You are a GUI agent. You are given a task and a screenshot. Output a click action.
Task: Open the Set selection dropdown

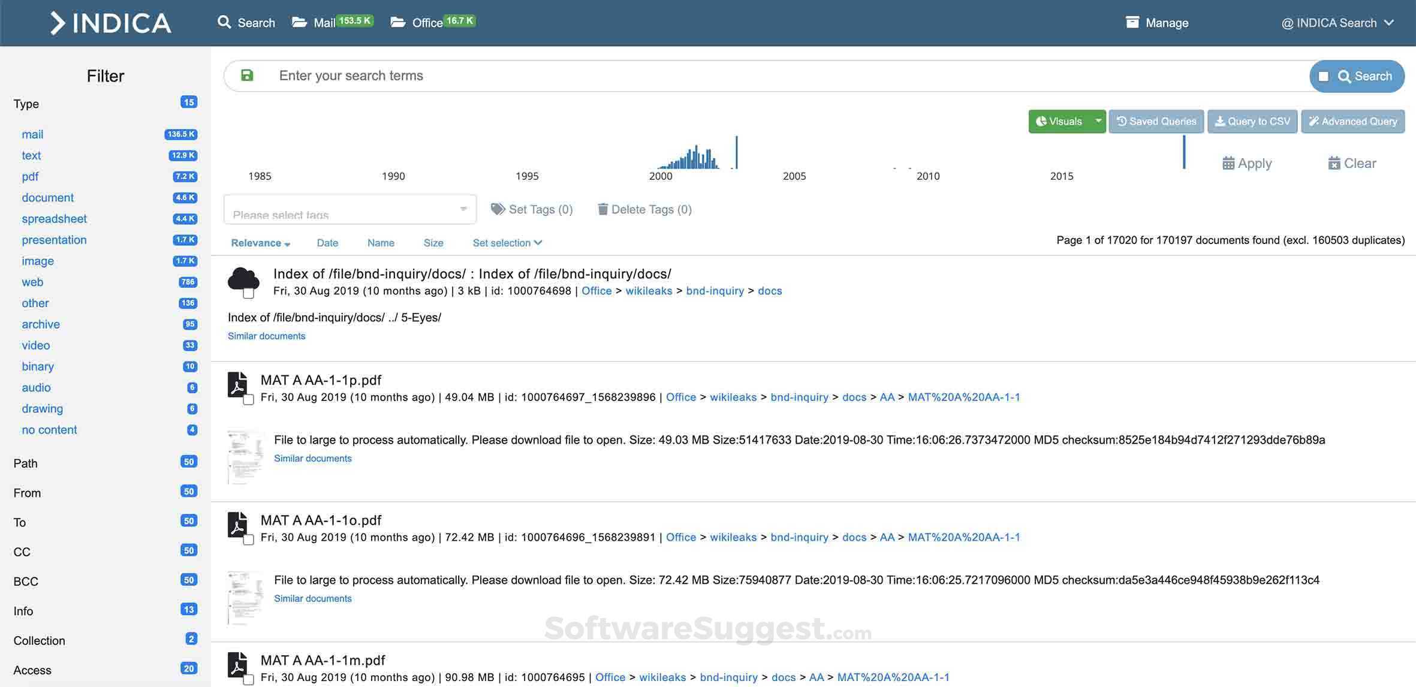[x=507, y=243]
